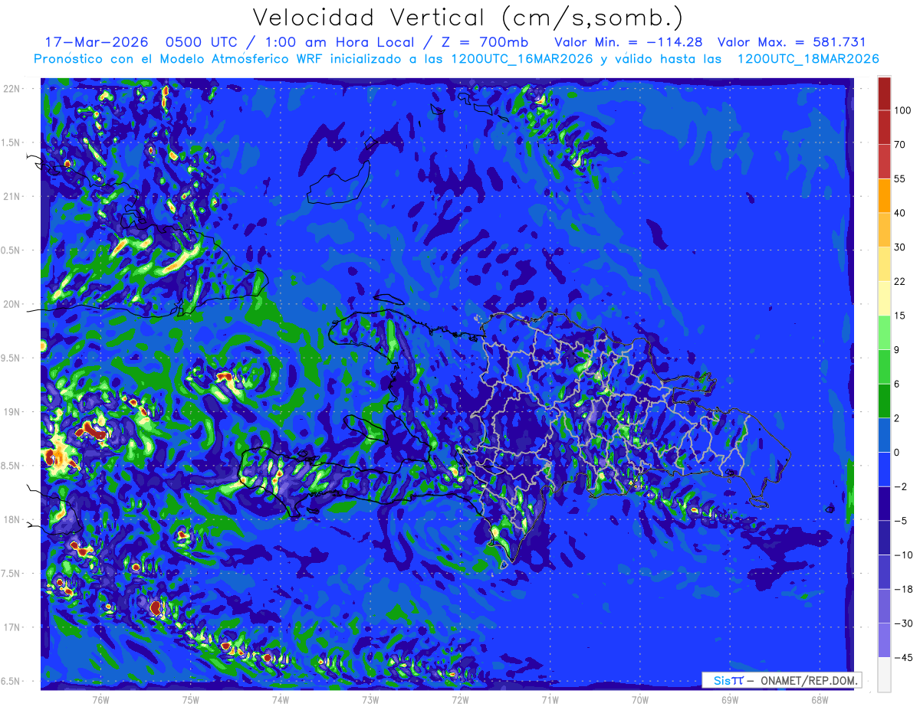Click the '74W' longitude label
Screen dimensions: 920x710
pyautogui.click(x=280, y=700)
